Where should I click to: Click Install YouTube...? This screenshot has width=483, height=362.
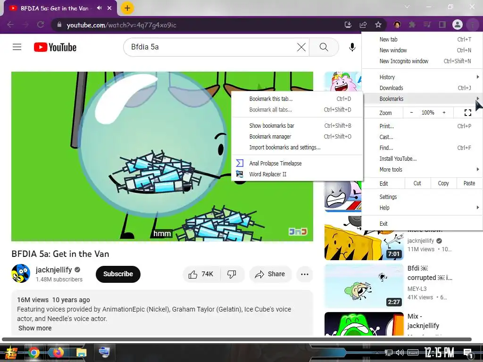(422, 158)
